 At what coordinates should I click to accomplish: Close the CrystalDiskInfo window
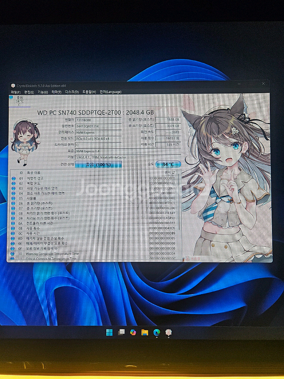(x=263, y=84)
